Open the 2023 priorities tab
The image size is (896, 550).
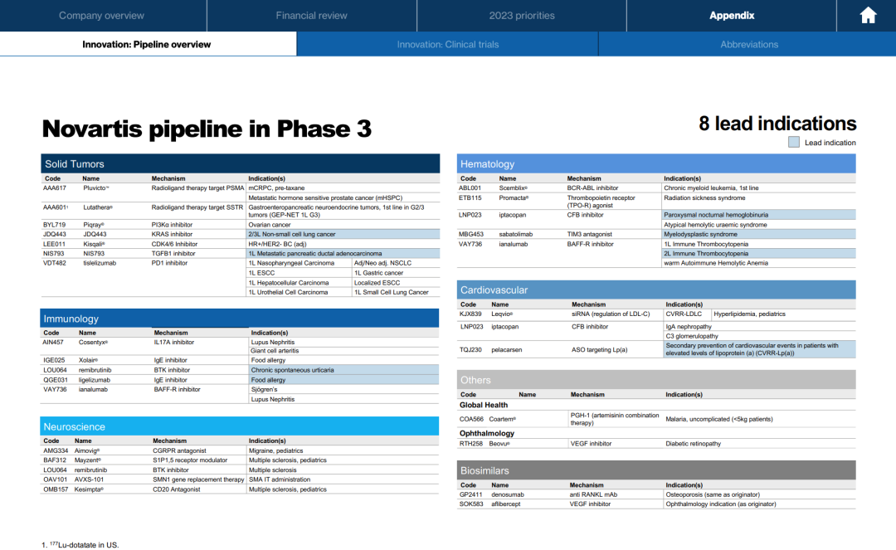click(x=522, y=16)
